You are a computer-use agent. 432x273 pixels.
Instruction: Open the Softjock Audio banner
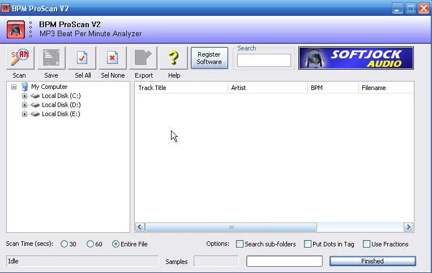356,58
